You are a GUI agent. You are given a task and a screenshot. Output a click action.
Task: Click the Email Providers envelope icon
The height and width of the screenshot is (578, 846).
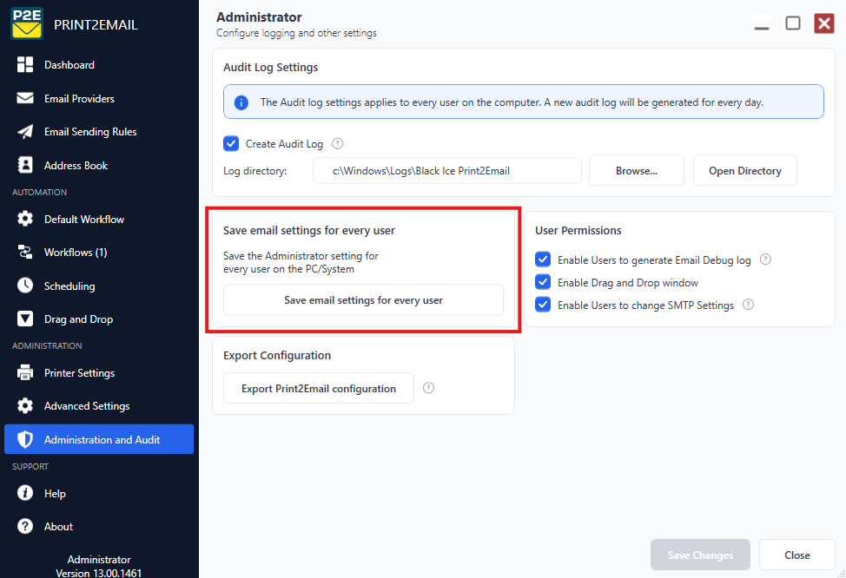coord(25,98)
